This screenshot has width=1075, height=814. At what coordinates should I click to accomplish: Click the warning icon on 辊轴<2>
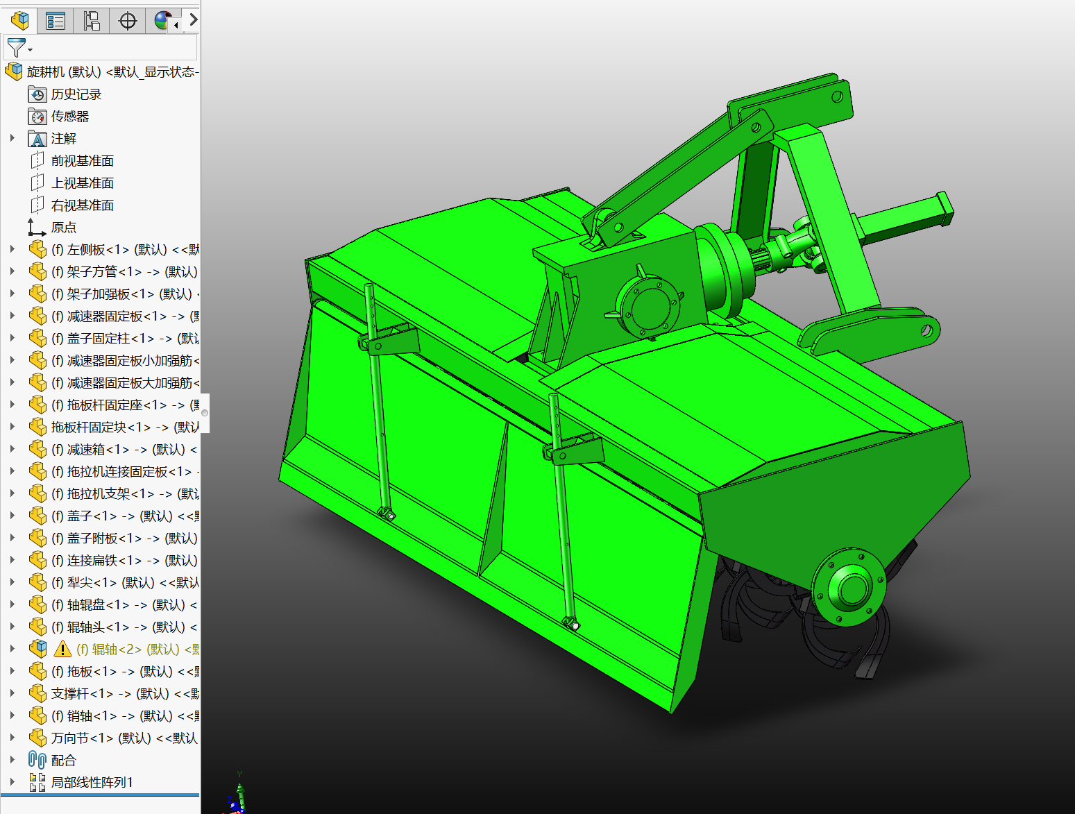[62, 650]
